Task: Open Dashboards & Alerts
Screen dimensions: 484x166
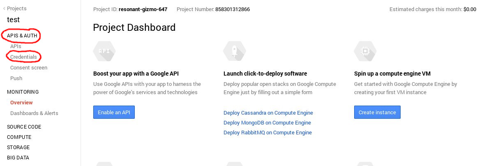Action: [34, 113]
